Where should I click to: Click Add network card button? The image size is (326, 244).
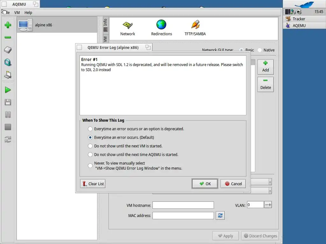[266, 67]
